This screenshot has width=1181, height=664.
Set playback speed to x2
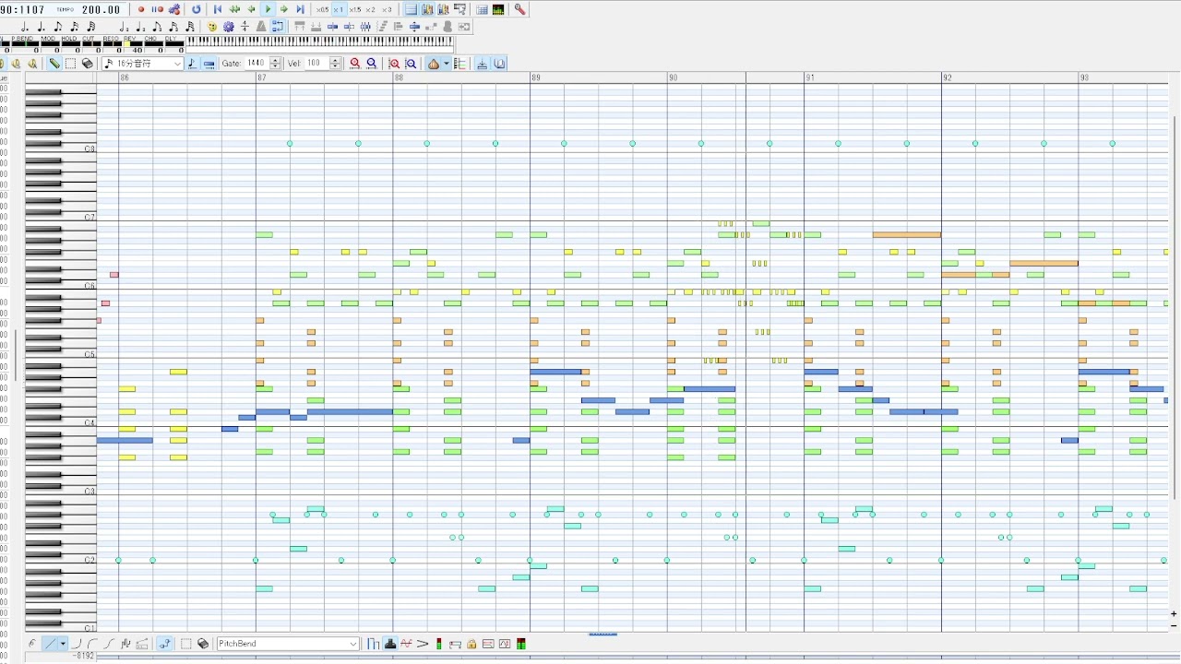371,9
